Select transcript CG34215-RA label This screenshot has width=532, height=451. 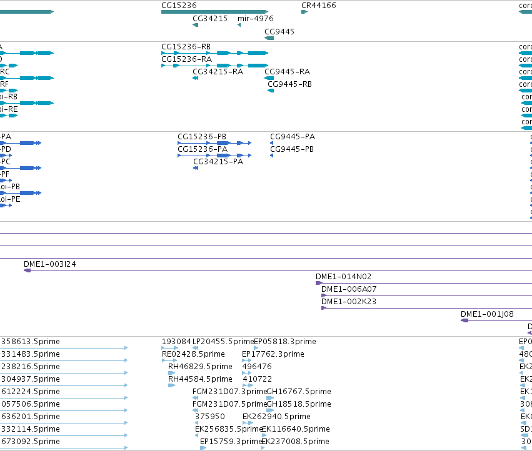coord(218,72)
